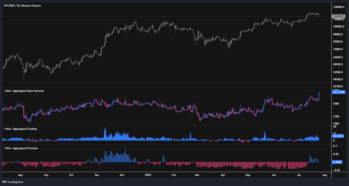Click the 74000.0 price axis label
This screenshot has height=186, width=349.
tap(338, 50)
